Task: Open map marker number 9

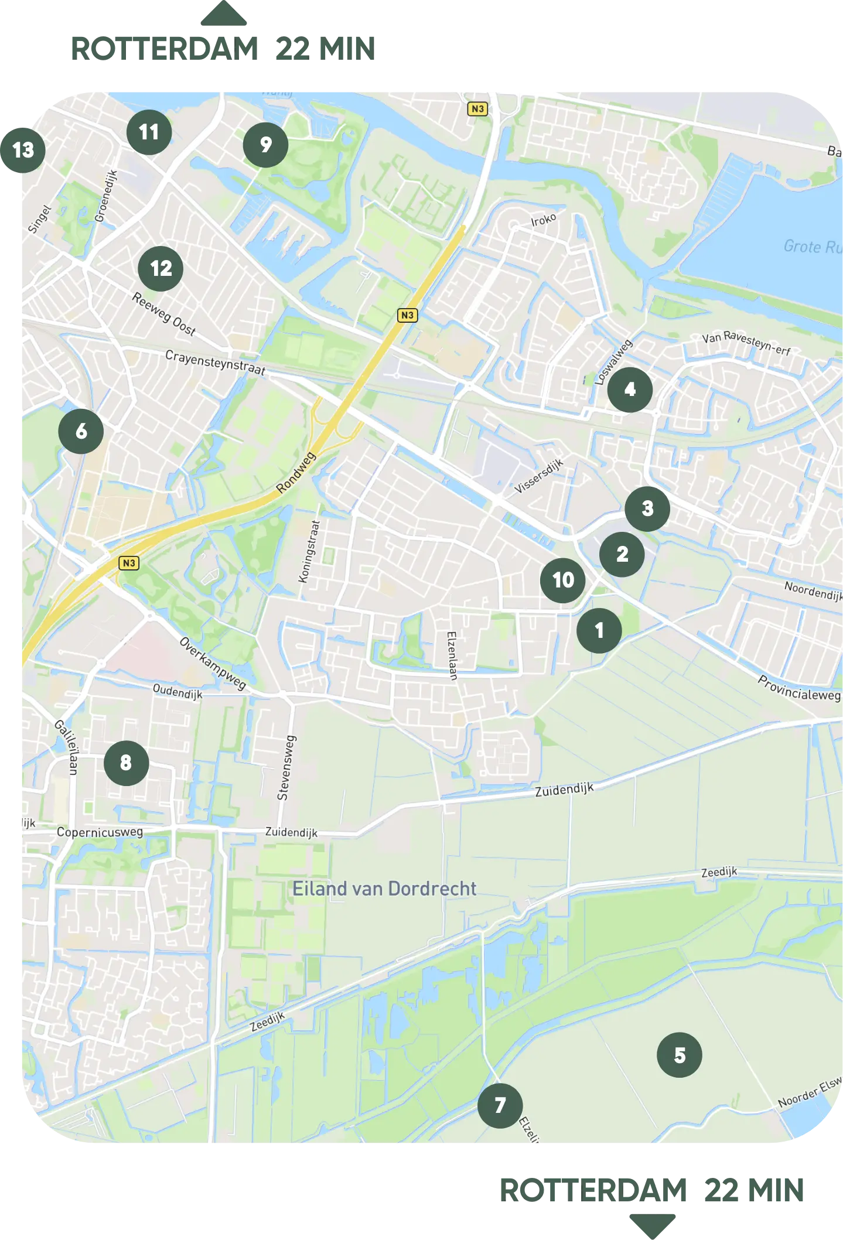Action: (265, 145)
